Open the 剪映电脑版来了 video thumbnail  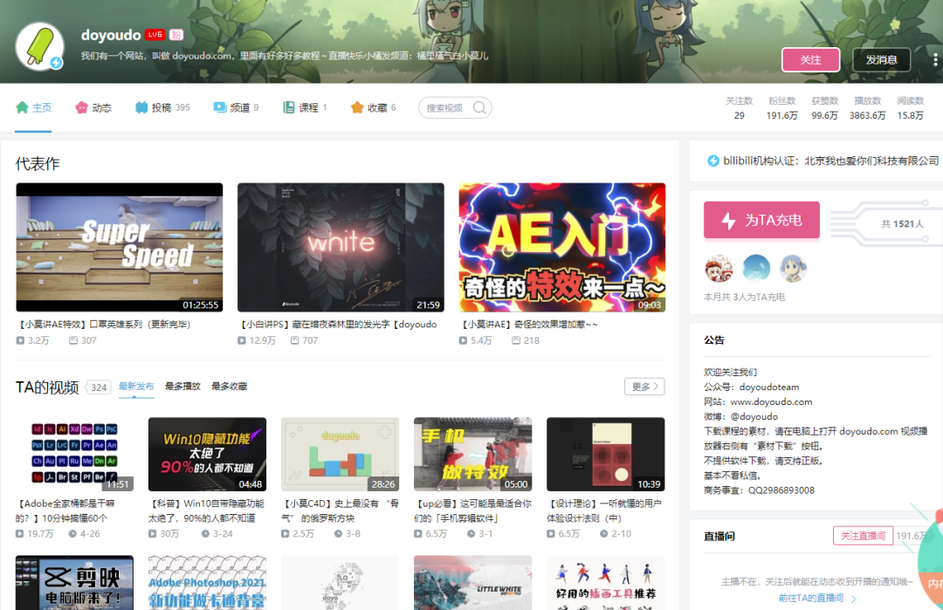tap(74, 583)
